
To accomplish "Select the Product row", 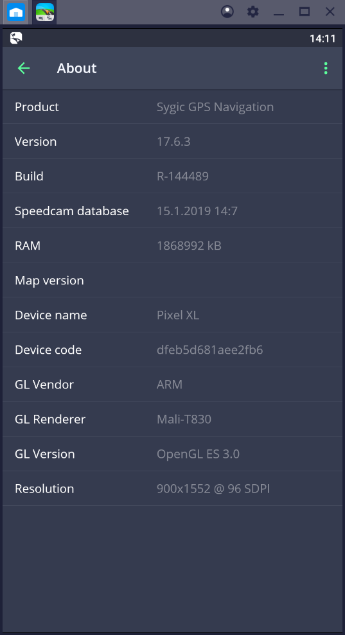I will pos(173,107).
